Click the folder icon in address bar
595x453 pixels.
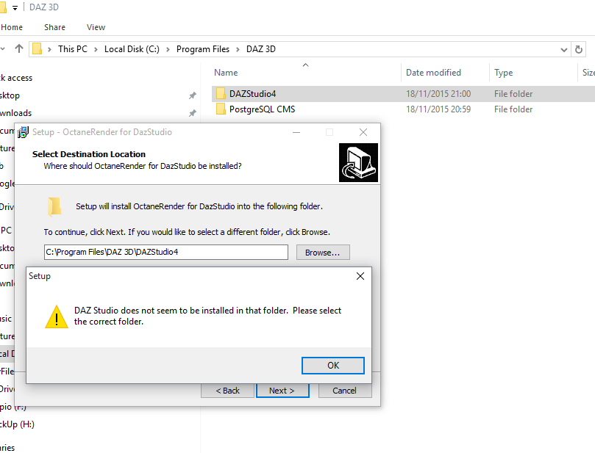tap(38, 49)
